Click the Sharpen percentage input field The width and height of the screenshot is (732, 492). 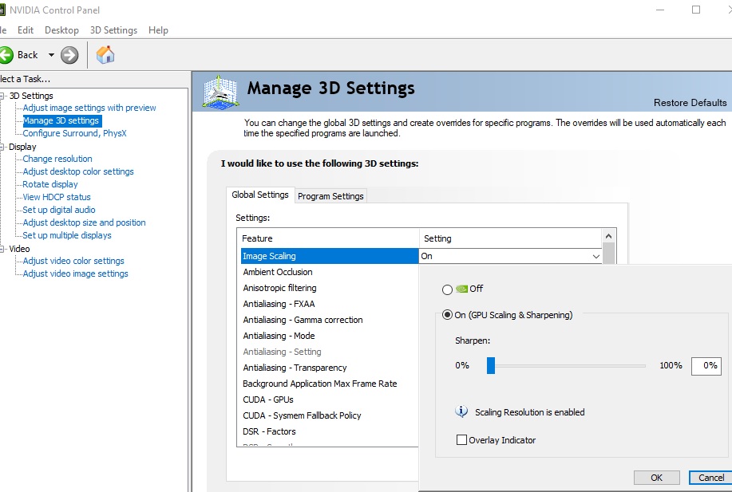tap(706, 365)
